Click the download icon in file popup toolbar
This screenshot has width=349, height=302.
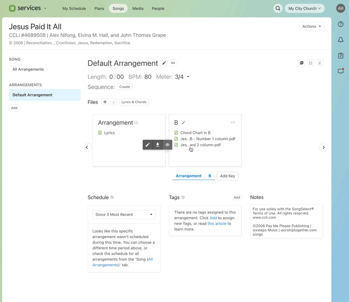point(157,145)
